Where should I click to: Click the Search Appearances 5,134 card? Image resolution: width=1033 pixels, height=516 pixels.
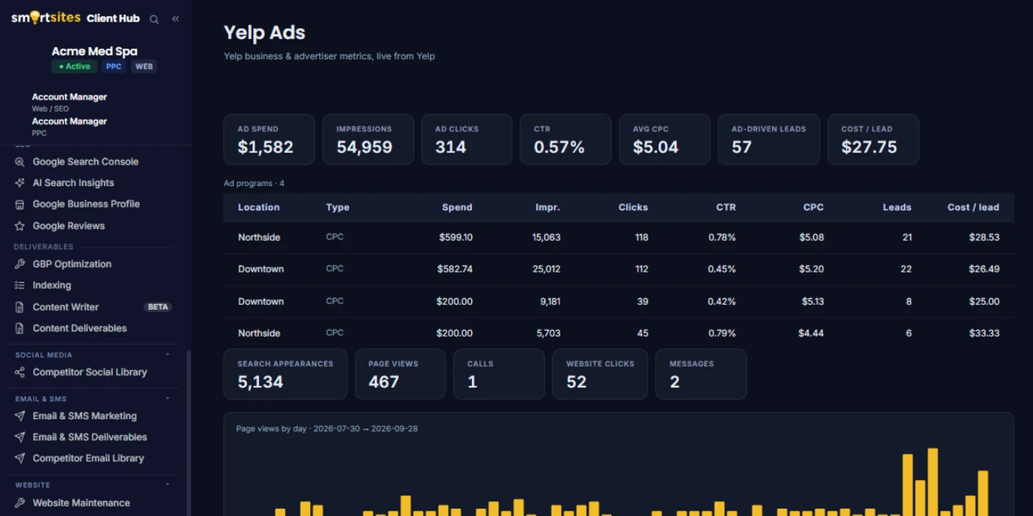tap(286, 374)
